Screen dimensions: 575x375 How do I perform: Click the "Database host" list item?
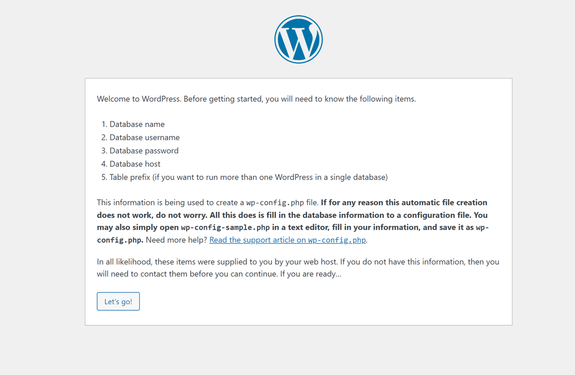coord(135,164)
